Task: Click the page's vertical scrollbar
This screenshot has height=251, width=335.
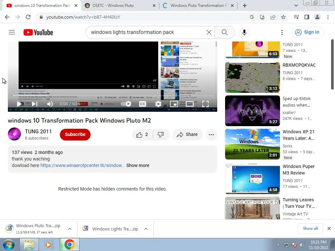Action: 332,64
